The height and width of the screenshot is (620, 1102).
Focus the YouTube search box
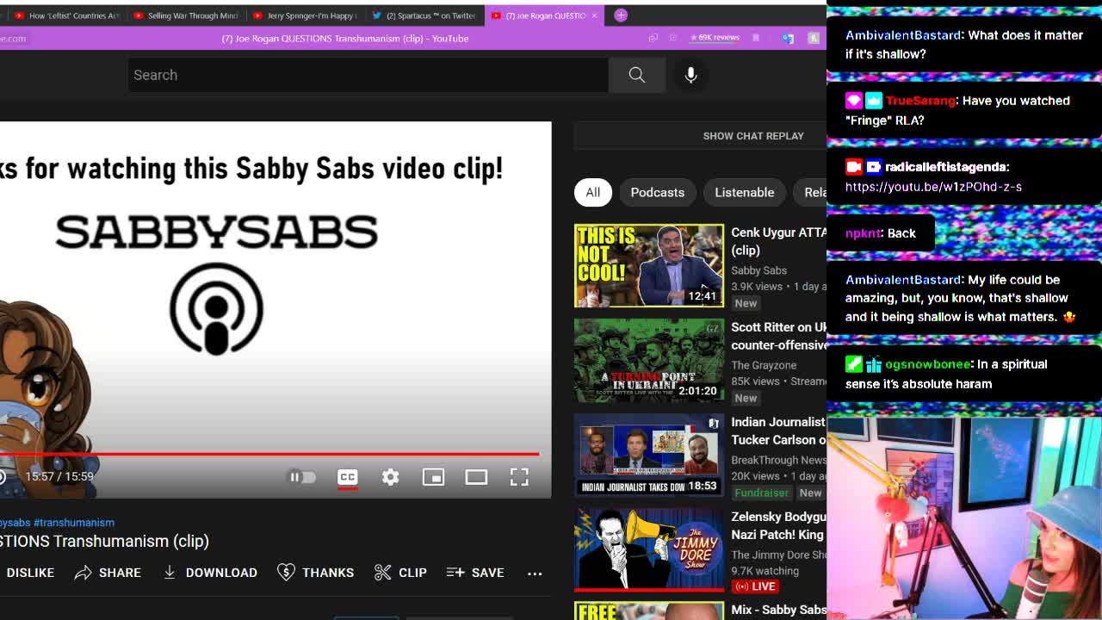(x=368, y=75)
